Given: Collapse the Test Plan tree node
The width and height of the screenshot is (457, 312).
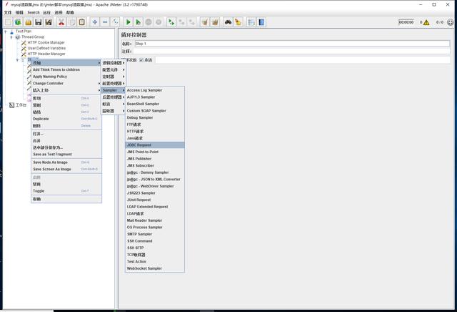Looking at the screenshot, I should [5, 31].
